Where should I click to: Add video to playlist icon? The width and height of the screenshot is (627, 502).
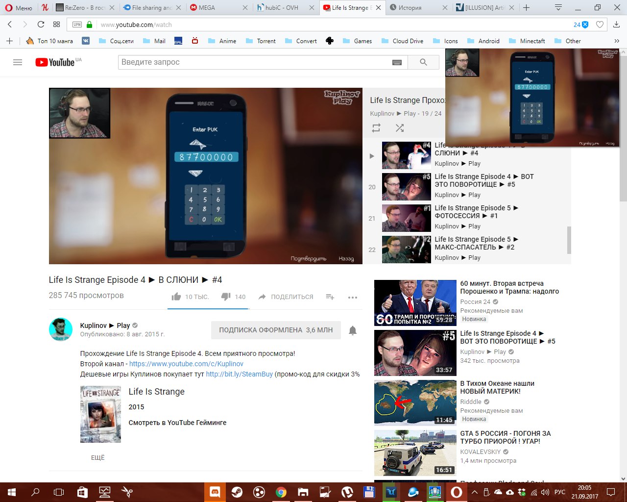tap(330, 297)
